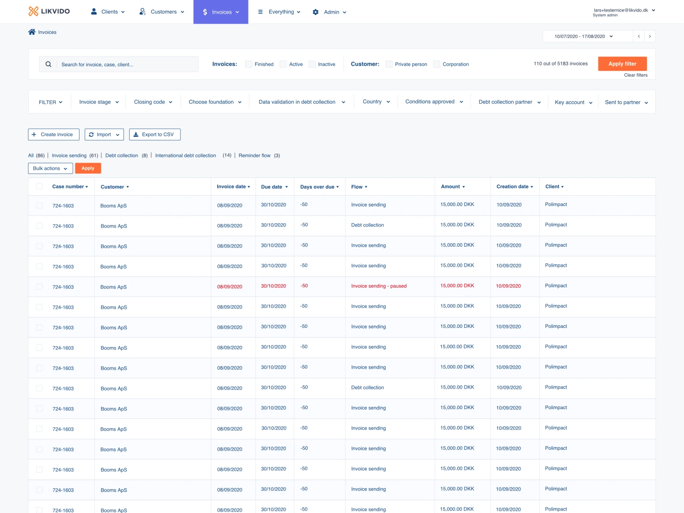The height and width of the screenshot is (513, 684).
Task: Sort by Flow column arrow
Action: click(366, 187)
